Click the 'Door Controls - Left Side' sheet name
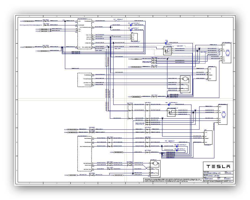The height and width of the screenshot is (200, 250). (x=212, y=176)
